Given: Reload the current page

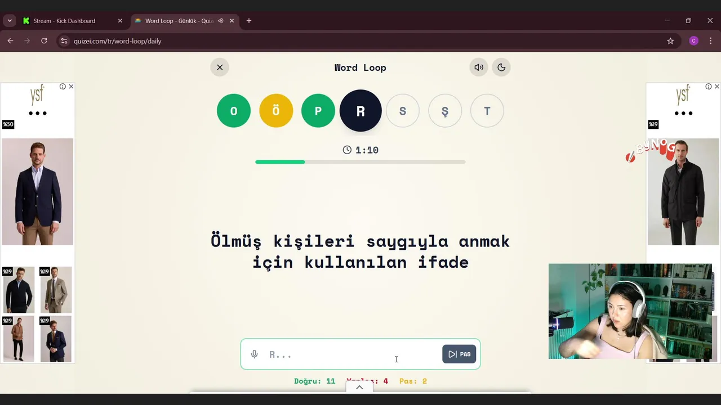Looking at the screenshot, I should tap(44, 41).
